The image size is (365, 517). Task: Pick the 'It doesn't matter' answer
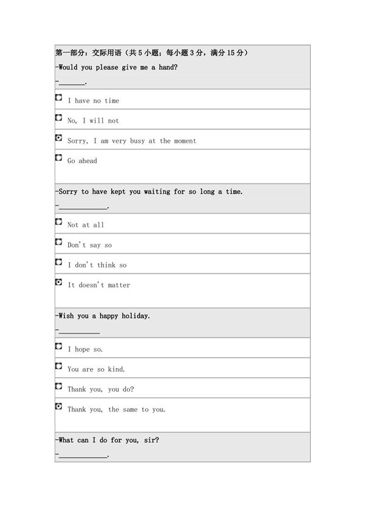[x=59, y=282]
